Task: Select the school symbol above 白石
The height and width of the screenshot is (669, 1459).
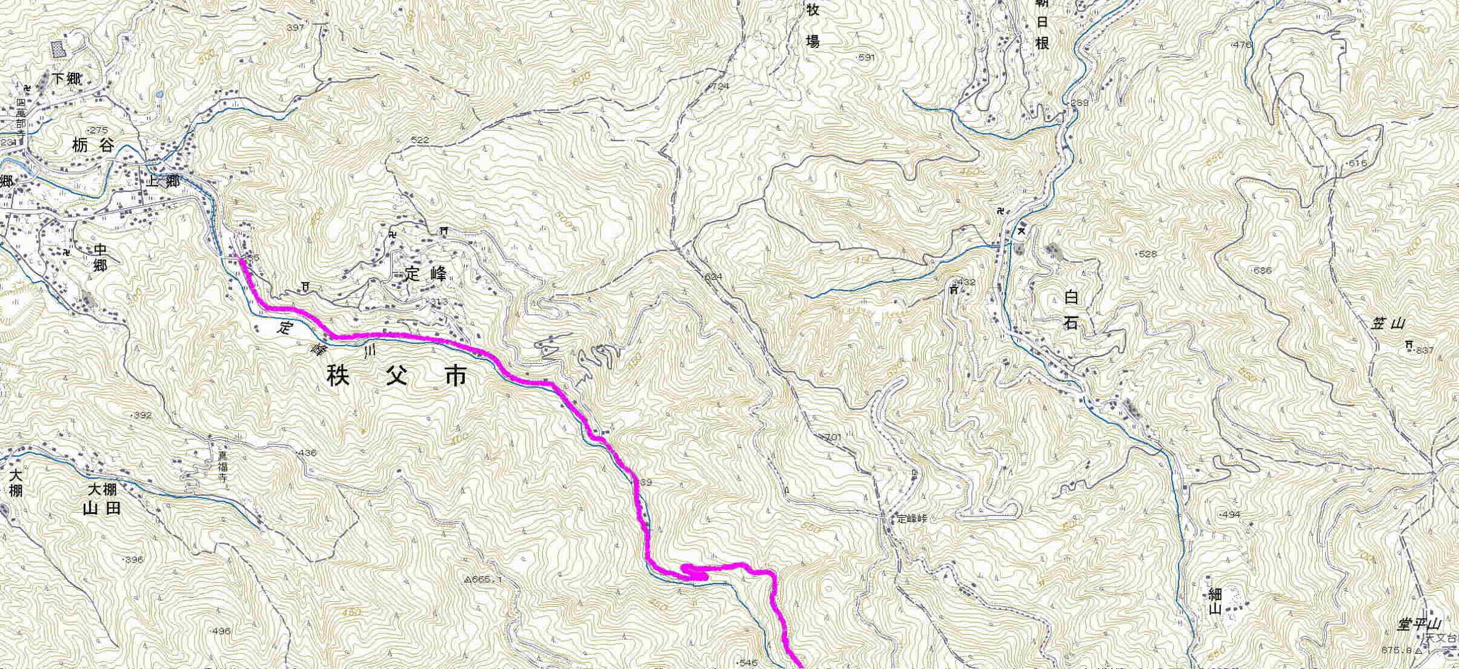Action: pos(1021,231)
